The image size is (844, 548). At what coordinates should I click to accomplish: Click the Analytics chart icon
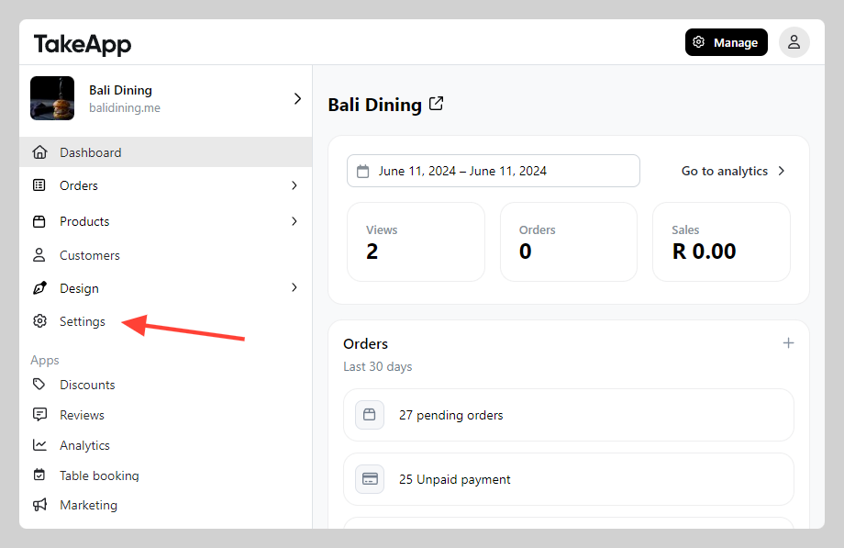pyautogui.click(x=39, y=445)
